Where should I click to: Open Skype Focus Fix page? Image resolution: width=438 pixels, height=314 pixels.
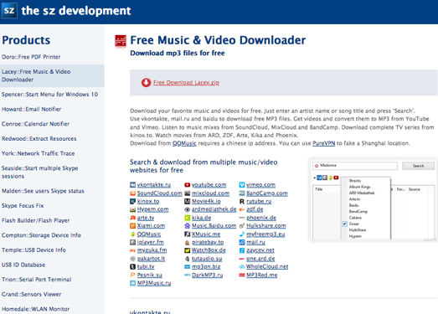coord(23,206)
